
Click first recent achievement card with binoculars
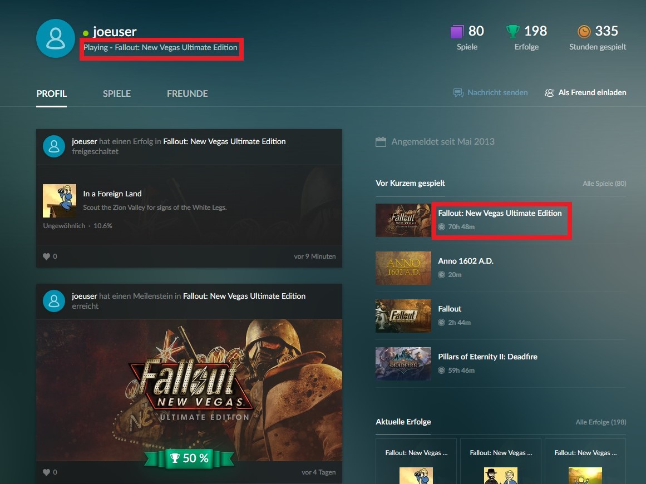click(x=416, y=461)
